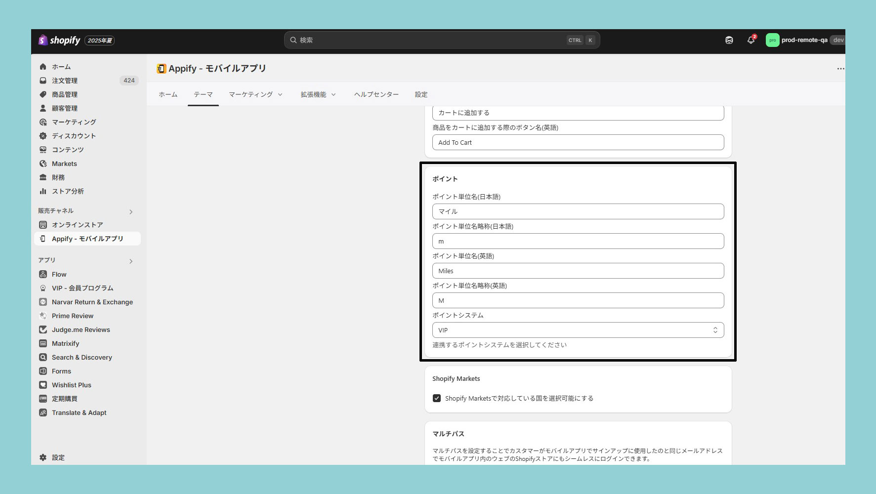
Task: Click the Translate & Adapt icon
Action: pos(43,412)
